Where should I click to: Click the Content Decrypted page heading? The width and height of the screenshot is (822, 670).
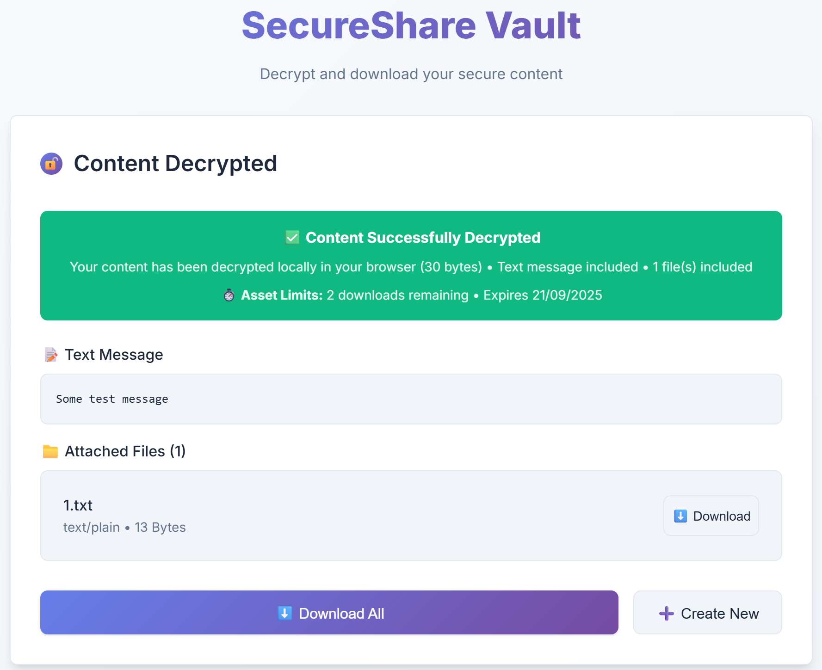(x=176, y=163)
